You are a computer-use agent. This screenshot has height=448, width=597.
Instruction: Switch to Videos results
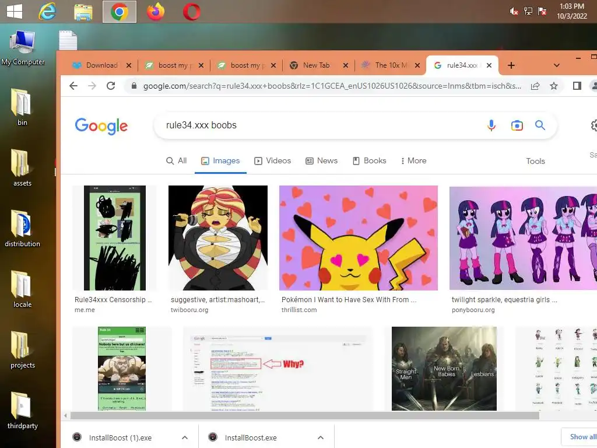pyautogui.click(x=273, y=161)
